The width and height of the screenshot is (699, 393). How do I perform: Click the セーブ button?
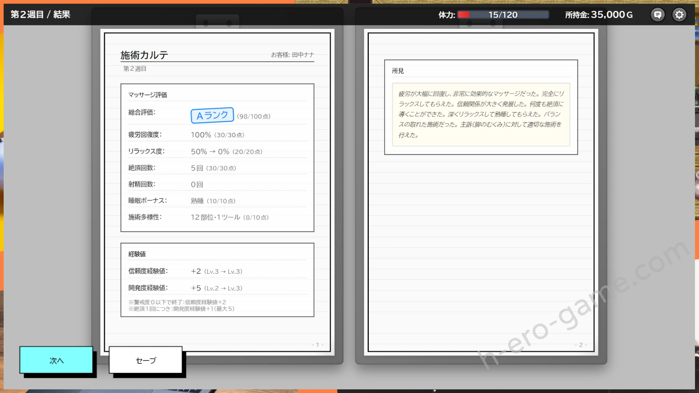(x=146, y=360)
